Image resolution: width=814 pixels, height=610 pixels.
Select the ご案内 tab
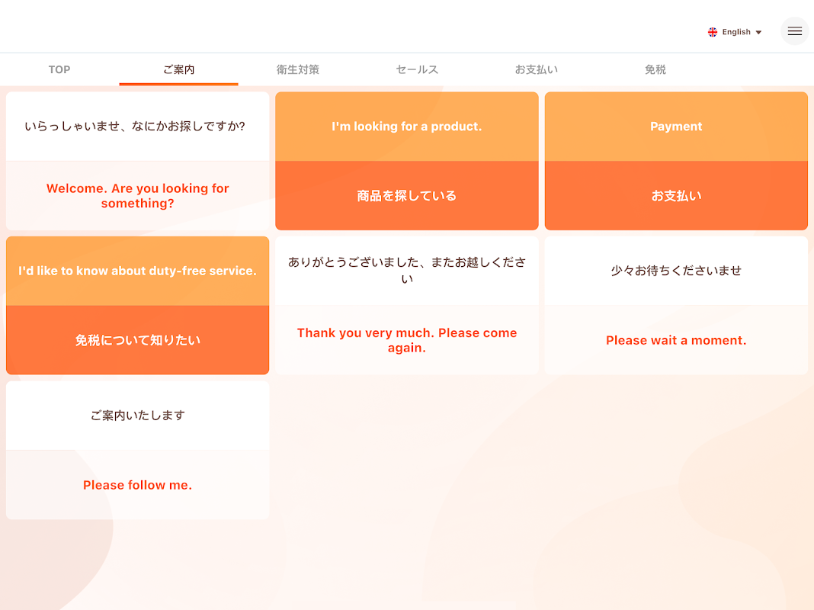(x=178, y=69)
